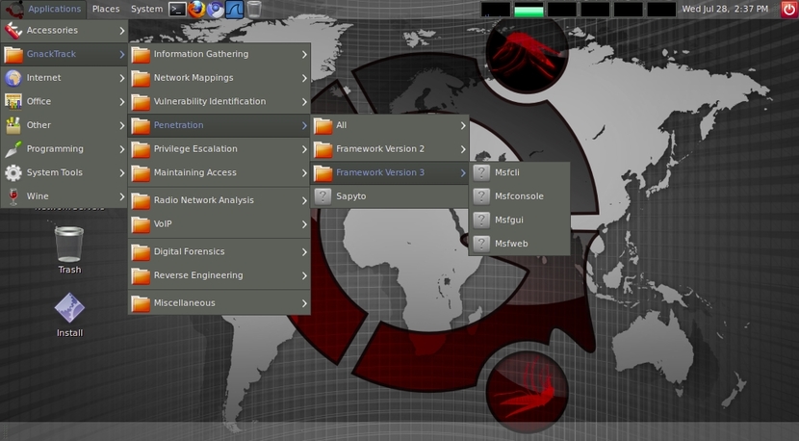The image size is (799, 441).
Task: Click the Framework Version 2 folder icon
Action: tap(323, 149)
